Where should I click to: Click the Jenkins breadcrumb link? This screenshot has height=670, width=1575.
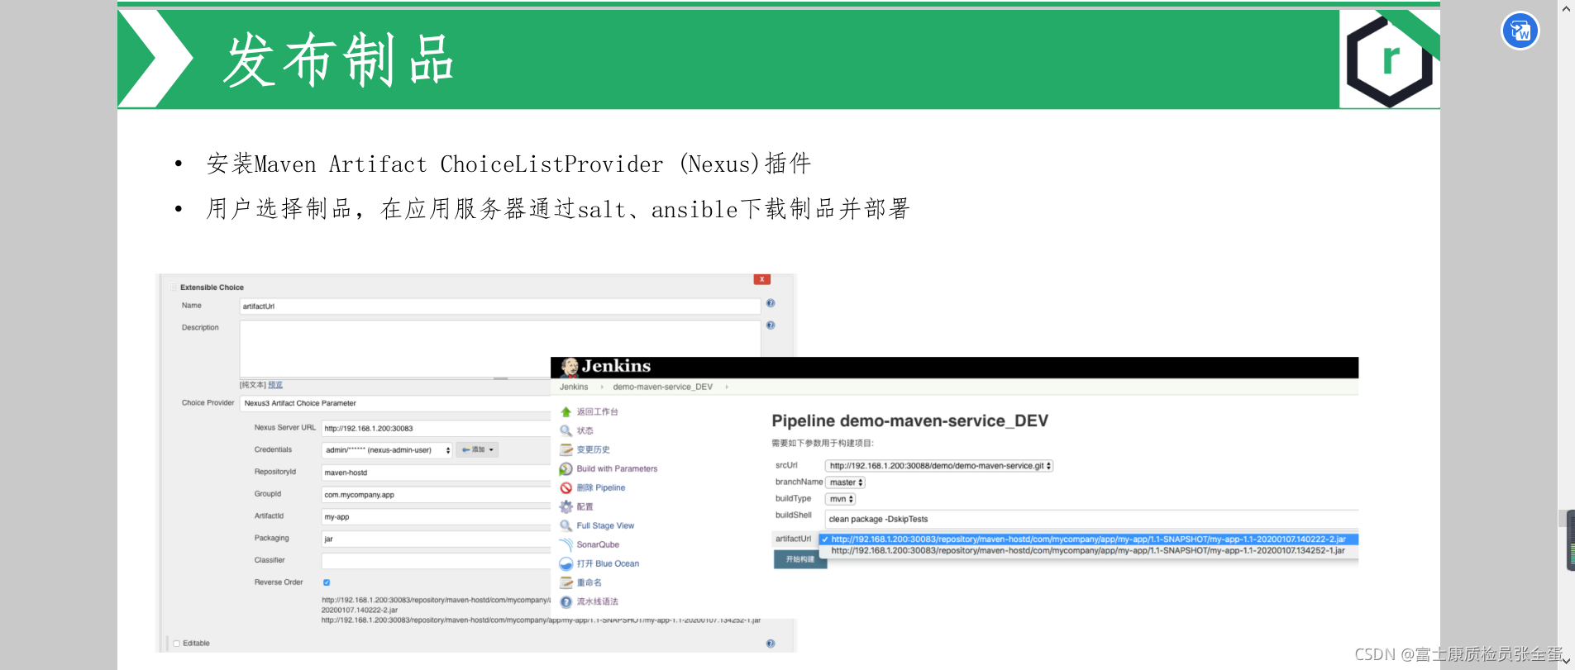(574, 387)
